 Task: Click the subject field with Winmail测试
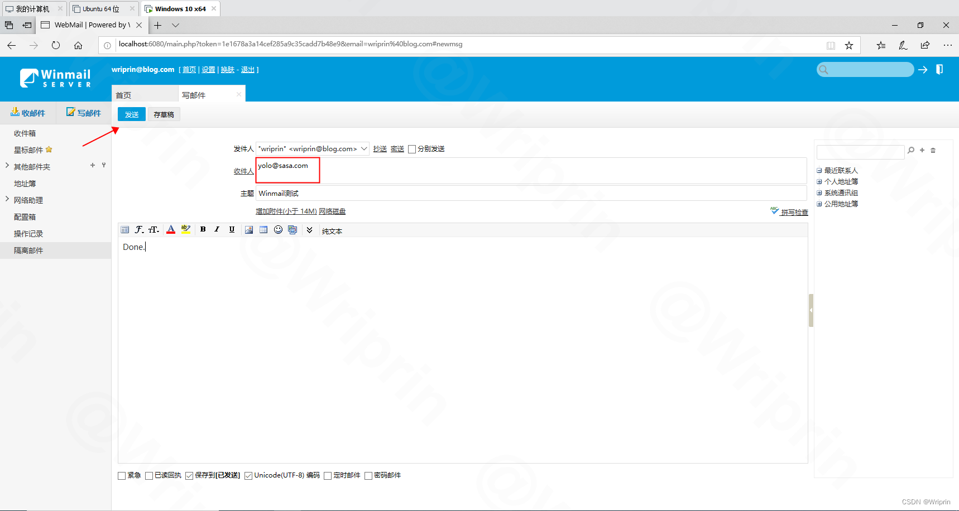point(531,194)
